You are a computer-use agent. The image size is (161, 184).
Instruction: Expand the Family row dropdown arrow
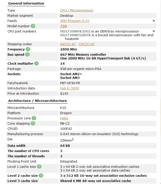[x=154, y=21]
